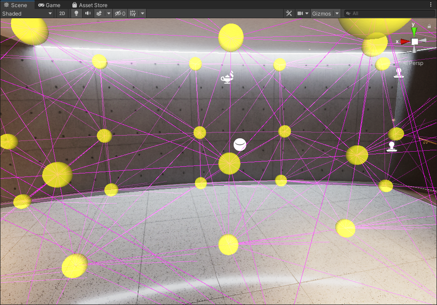This screenshot has width=437, height=305.
Task: Click the gray Z axis cone on the orientation gizmo
Action: tap(422, 41)
